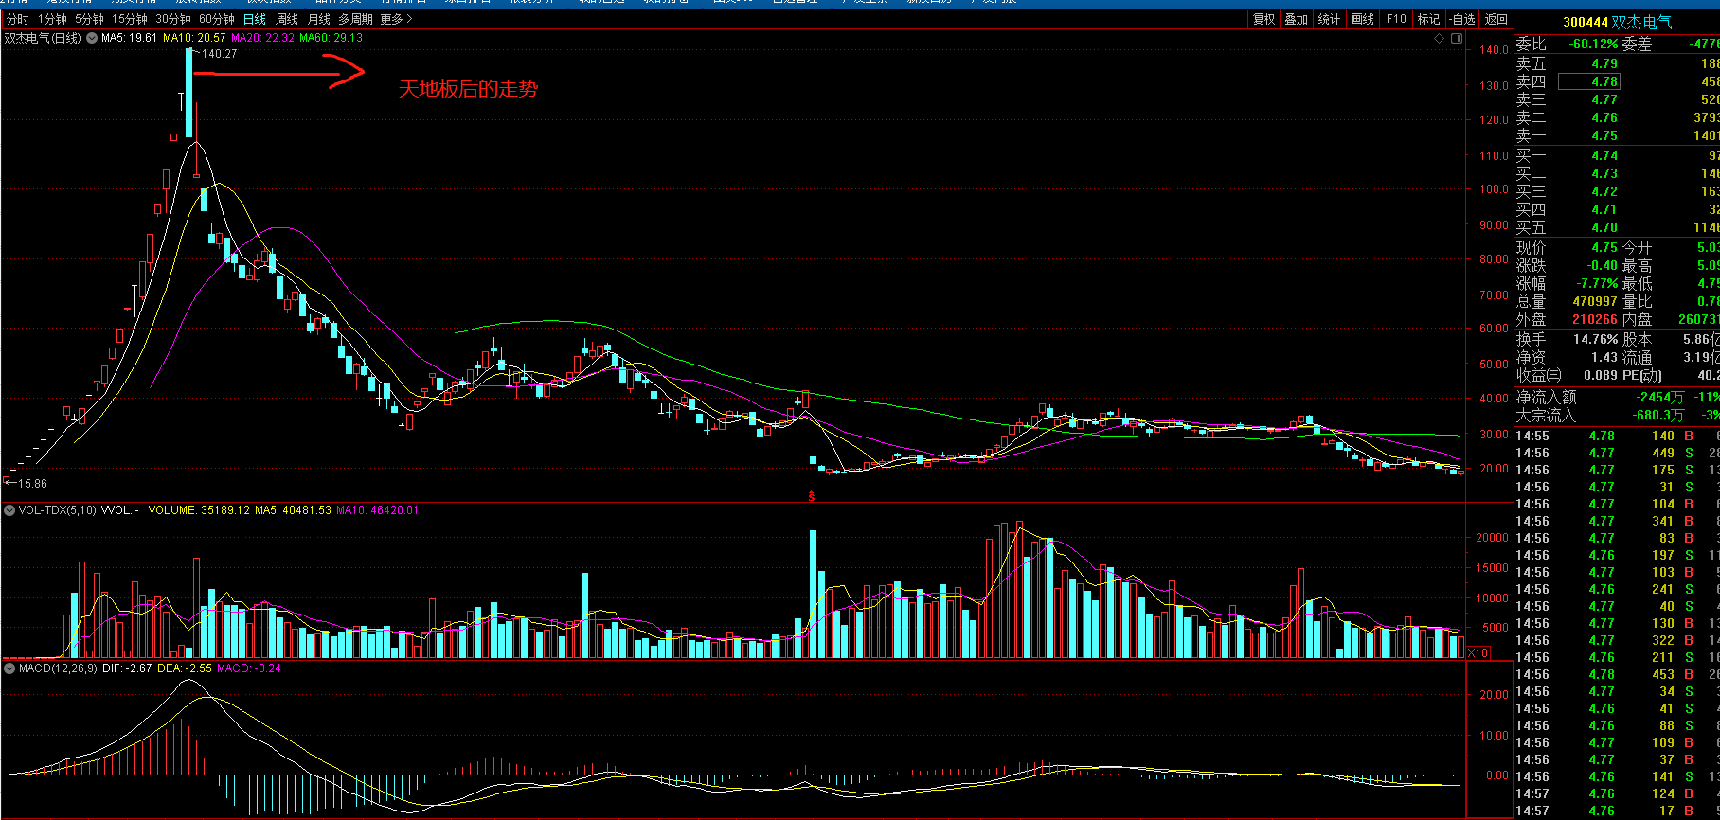Click the 买五 bid price 4.70
This screenshot has height=820, width=1720.
(1604, 227)
